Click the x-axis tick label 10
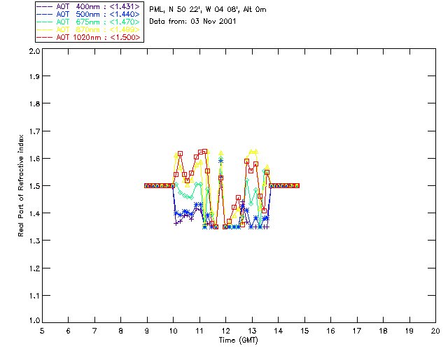 (x=173, y=331)
